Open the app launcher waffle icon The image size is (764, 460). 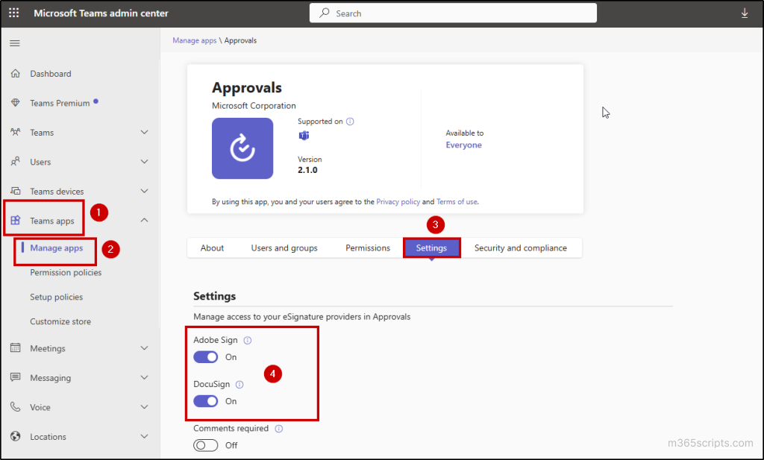(14, 13)
